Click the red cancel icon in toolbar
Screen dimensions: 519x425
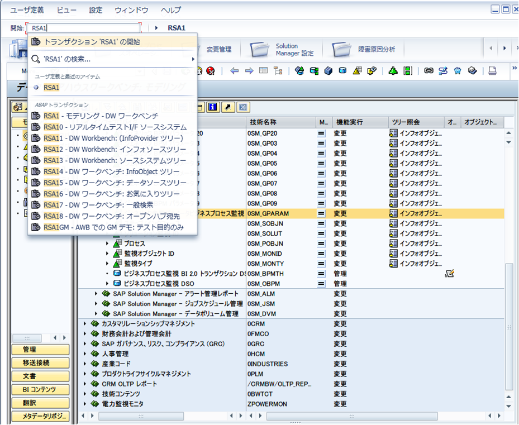[210, 70]
